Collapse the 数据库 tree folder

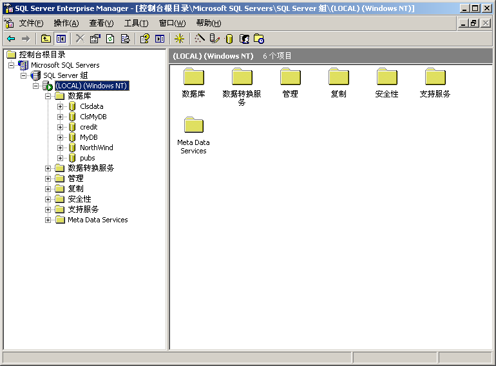(48, 96)
